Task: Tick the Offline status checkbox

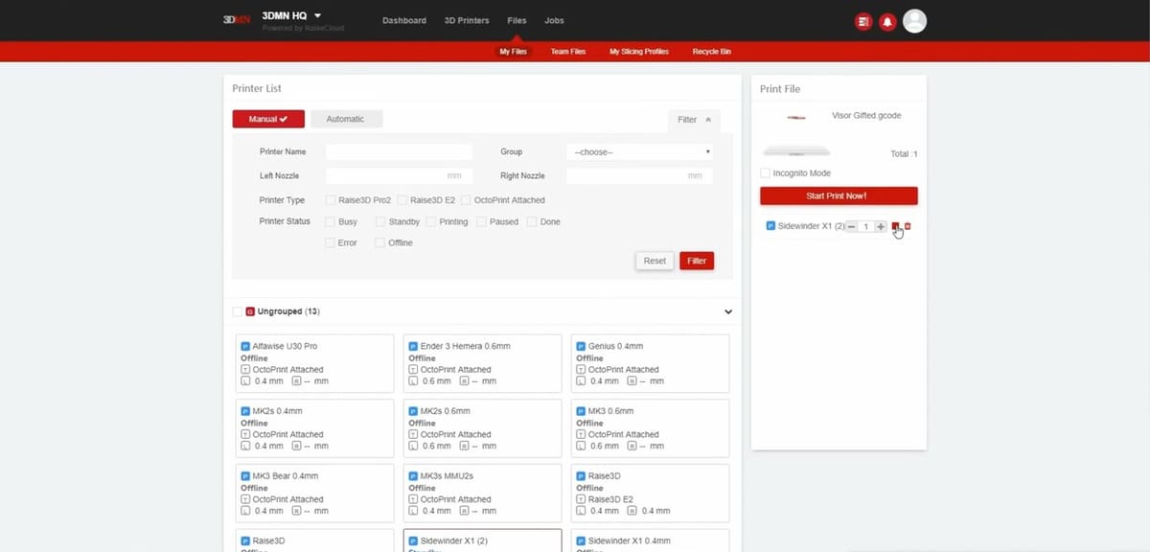Action: 380,242
